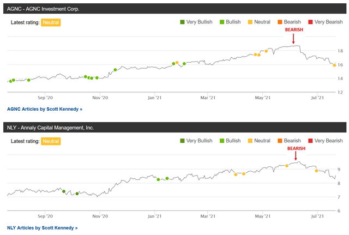Click Mar '21 axis label on NLY chart
Image resolution: width=349 pixels, height=235 pixels.
pos(208,216)
